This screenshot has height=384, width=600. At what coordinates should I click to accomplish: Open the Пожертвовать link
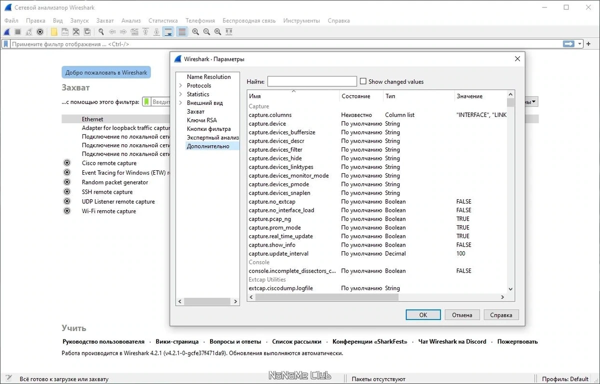click(x=517, y=342)
